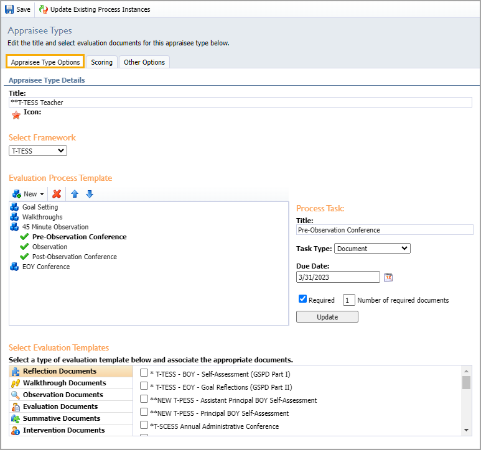The image size is (481, 450).
Task: Click the appraisee Title field with T-TESS Teacher
Action: tap(240, 103)
